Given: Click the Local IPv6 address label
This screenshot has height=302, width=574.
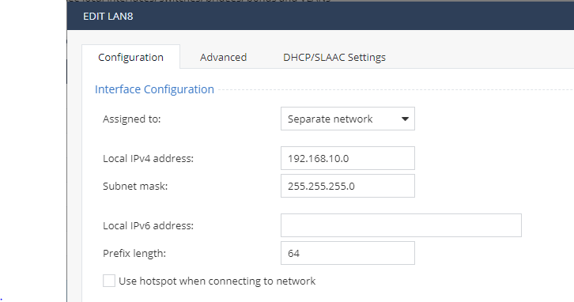Looking at the screenshot, I should click(148, 226).
